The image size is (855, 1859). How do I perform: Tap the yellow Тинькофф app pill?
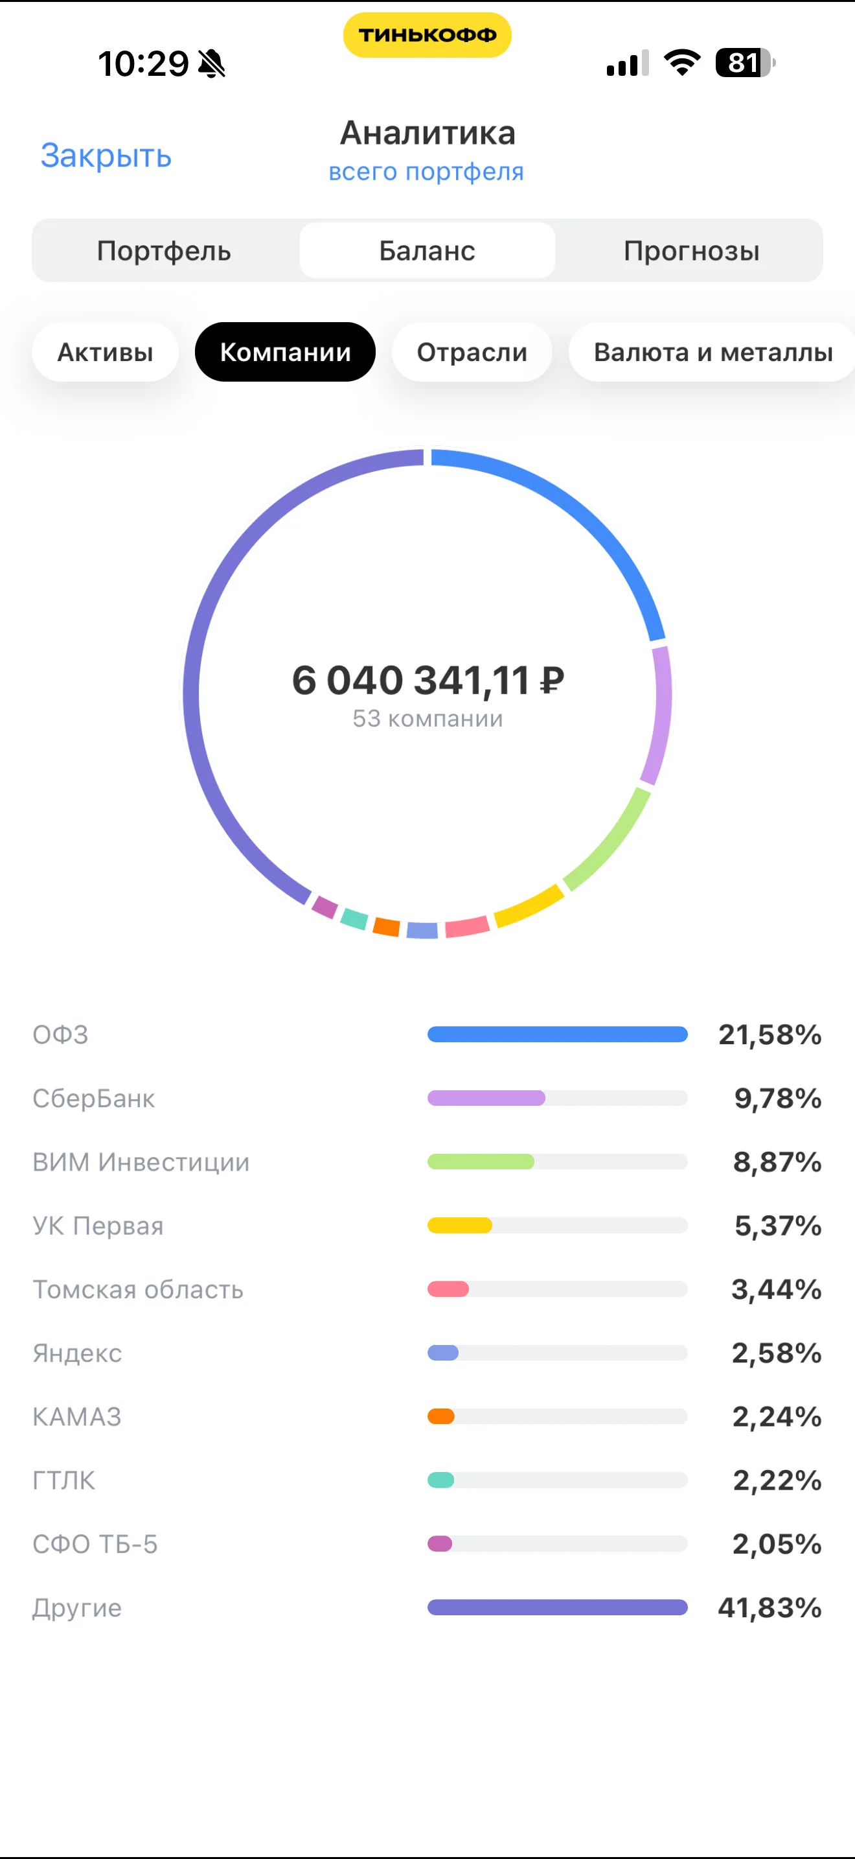coord(427,34)
